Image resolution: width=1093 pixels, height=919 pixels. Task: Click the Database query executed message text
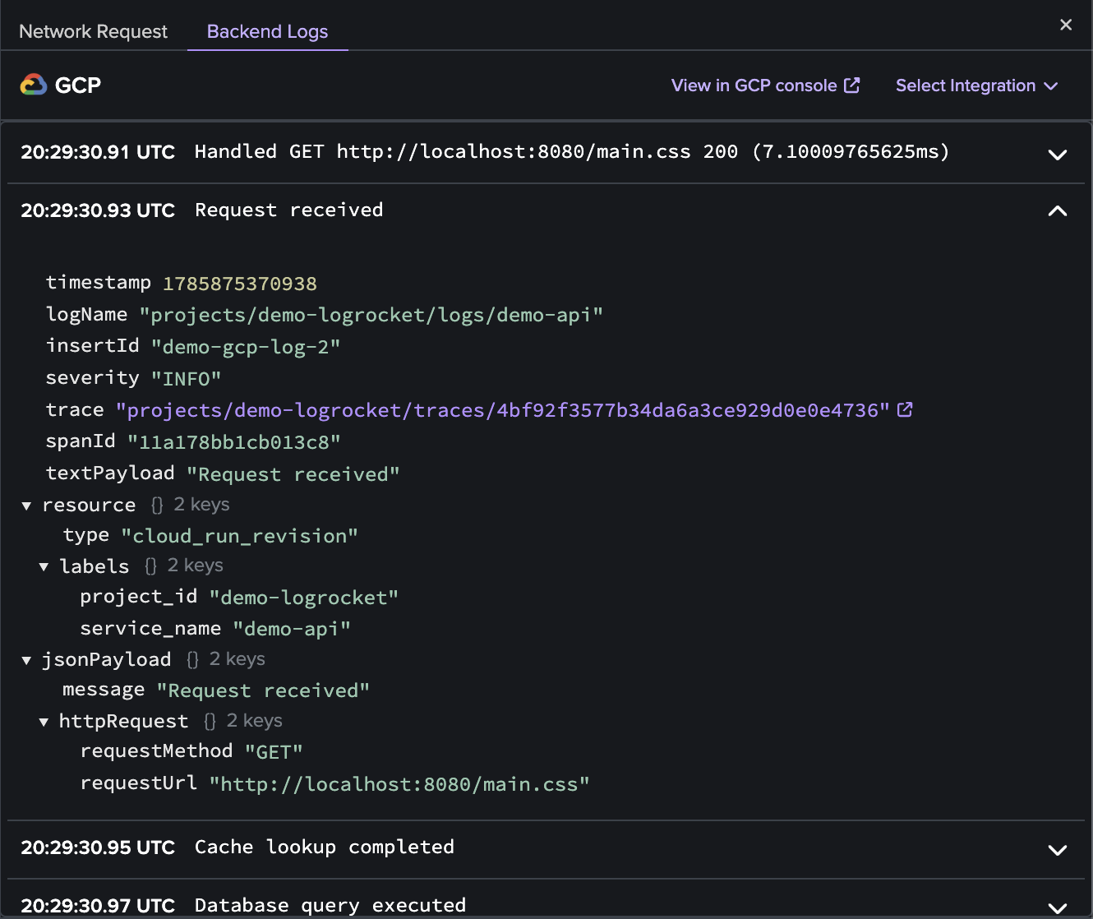pos(330,906)
